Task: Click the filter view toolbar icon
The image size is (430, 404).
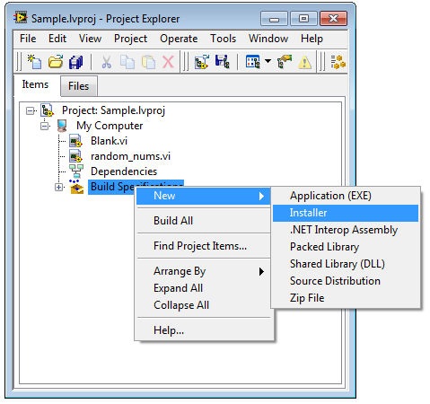Action: (x=253, y=62)
